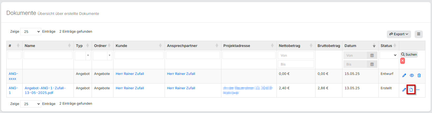The width and height of the screenshot is (432, 113).
Task: Expand the Export dropdown
Action: (x=399, y=34)
